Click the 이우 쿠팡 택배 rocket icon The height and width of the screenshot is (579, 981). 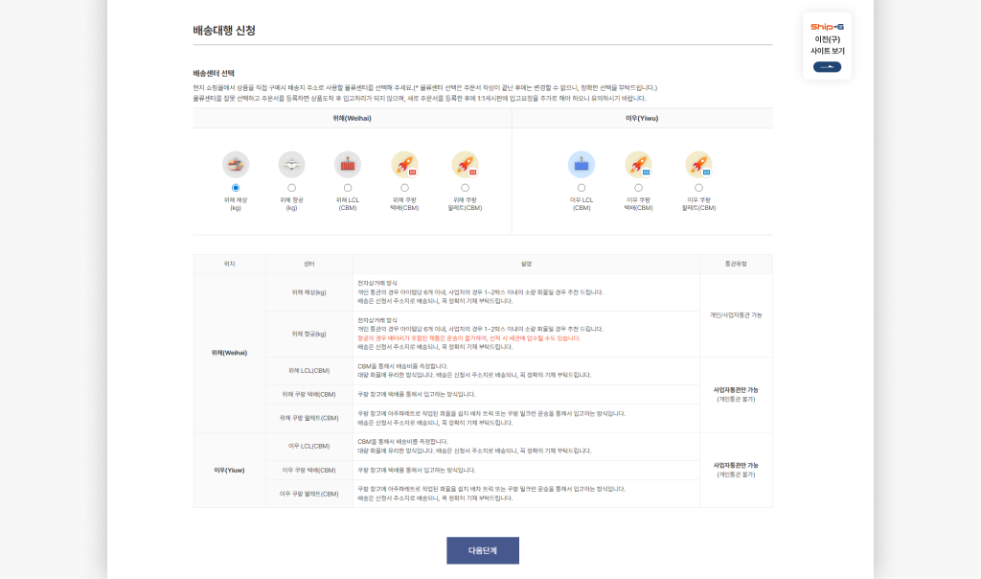pos(638,164)
